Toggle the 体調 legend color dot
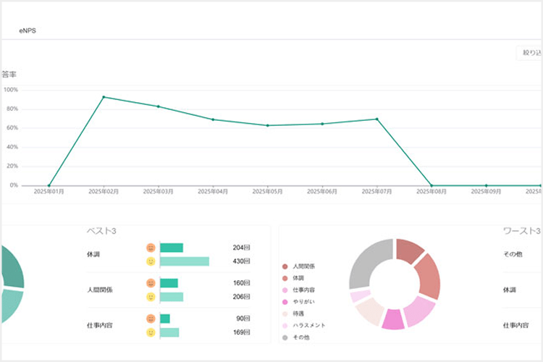This screenshot has width=543, height=362. tap(285, 278)
